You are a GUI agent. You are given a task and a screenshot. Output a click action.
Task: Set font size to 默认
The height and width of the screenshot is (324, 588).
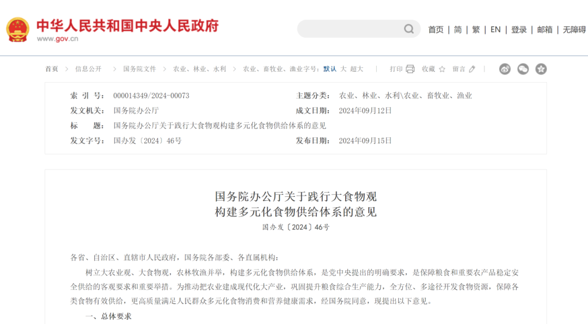(x=329, y=69)
